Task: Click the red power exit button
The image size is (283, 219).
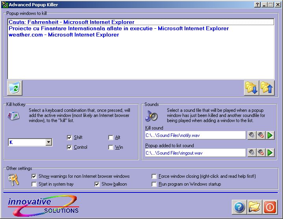Action: click(270, 207)
